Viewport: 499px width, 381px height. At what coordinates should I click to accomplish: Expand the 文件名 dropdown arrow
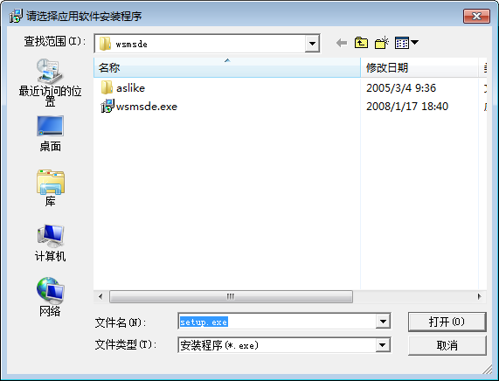(x=383, y=322)
